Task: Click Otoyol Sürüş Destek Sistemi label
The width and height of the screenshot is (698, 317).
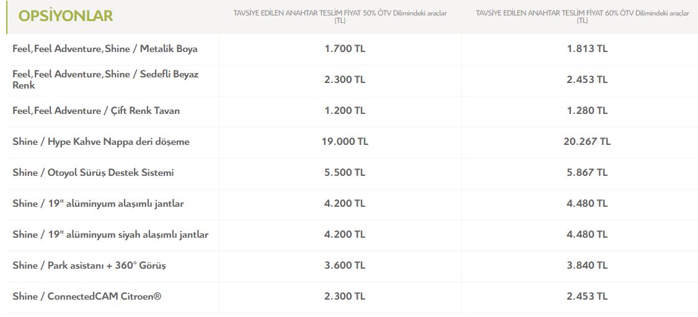Action: click(x=93, y=173)
